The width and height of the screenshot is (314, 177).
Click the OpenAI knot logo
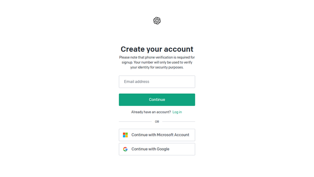pos(157,21)
